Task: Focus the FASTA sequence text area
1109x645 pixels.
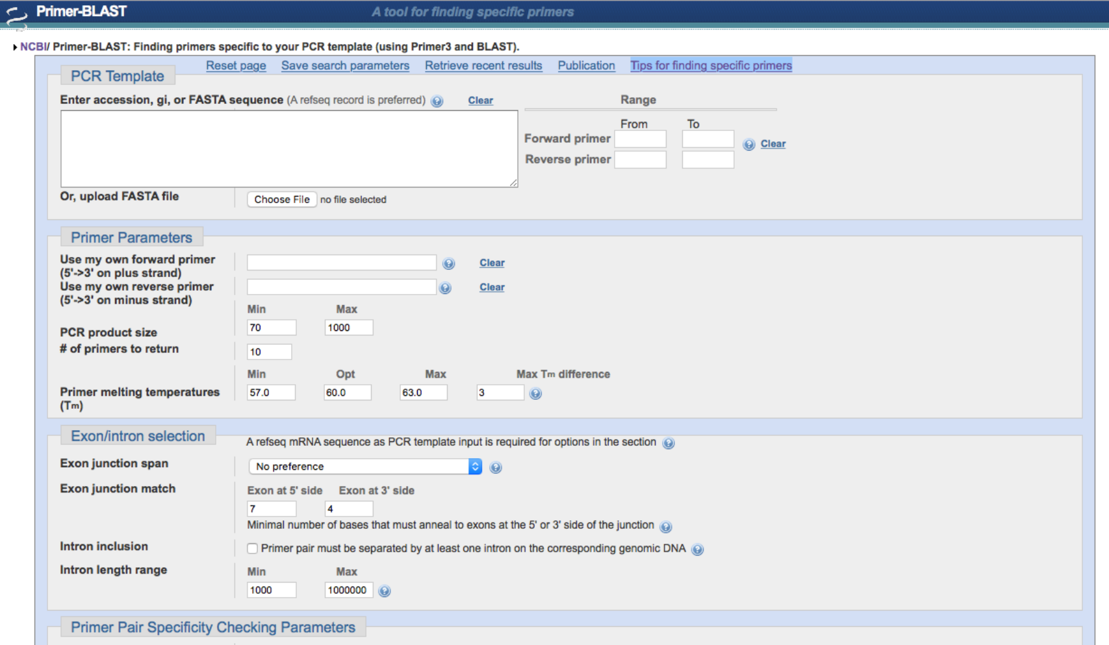Action: [x=289, y=149]
